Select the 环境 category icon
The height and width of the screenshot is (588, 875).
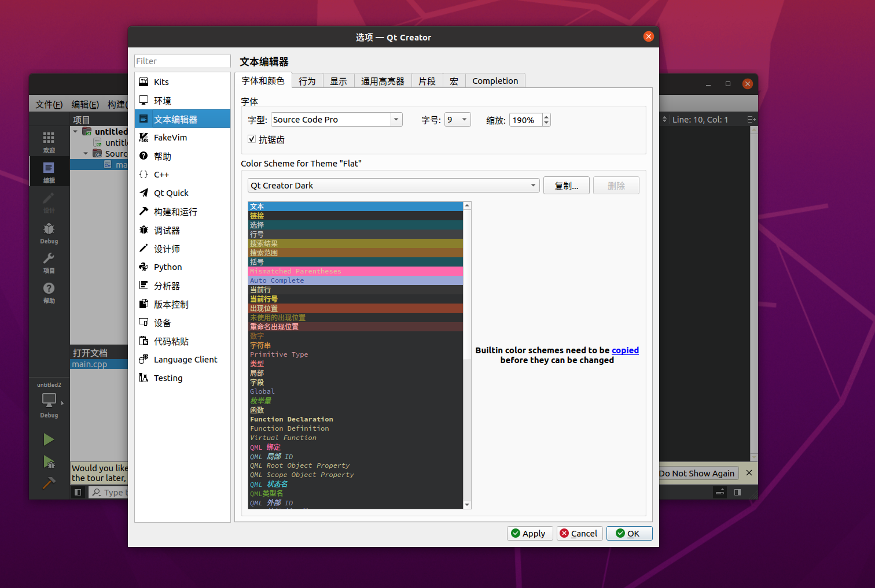click(144, 101)
